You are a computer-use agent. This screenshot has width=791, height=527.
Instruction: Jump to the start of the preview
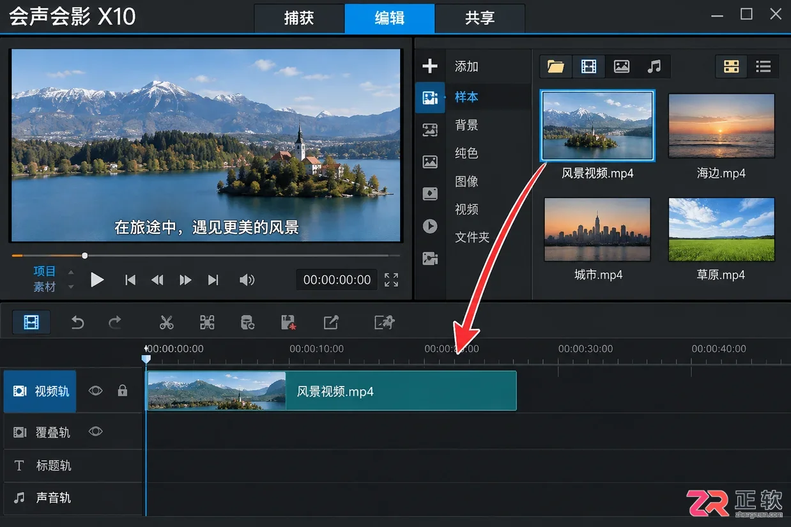(x=130, y=280)
